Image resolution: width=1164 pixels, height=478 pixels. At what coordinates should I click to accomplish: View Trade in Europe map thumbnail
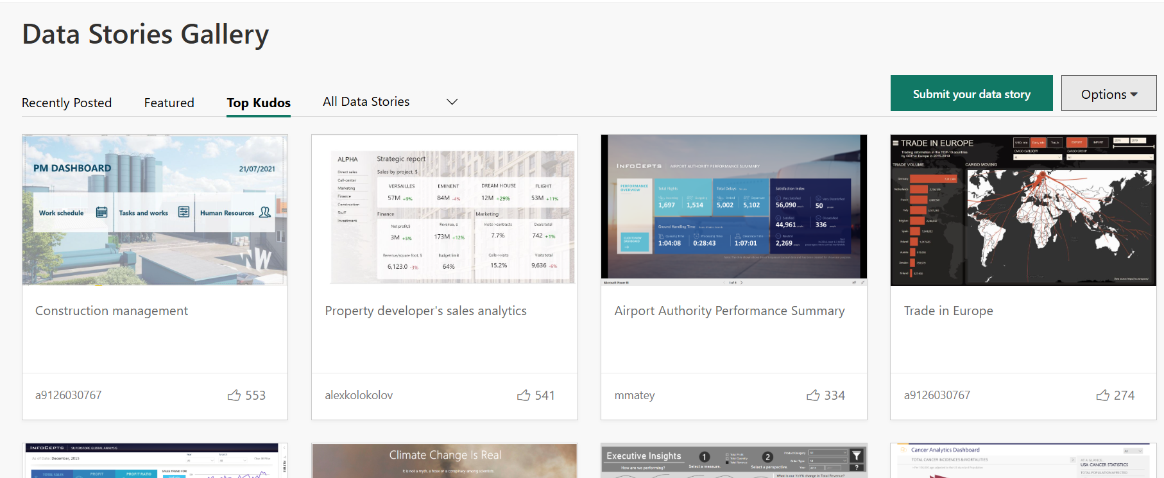coord(1023,210)
